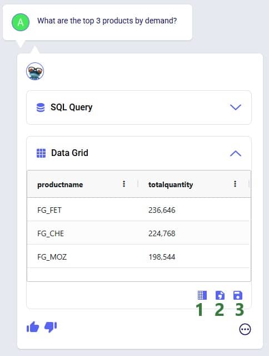This screenshot has width=269, height=356.
Task: Open the more options ellipsis circle
Action: click(245, 329)
